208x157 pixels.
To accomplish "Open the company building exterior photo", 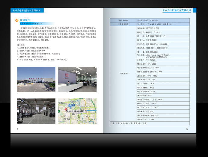I will pos(36,80).
